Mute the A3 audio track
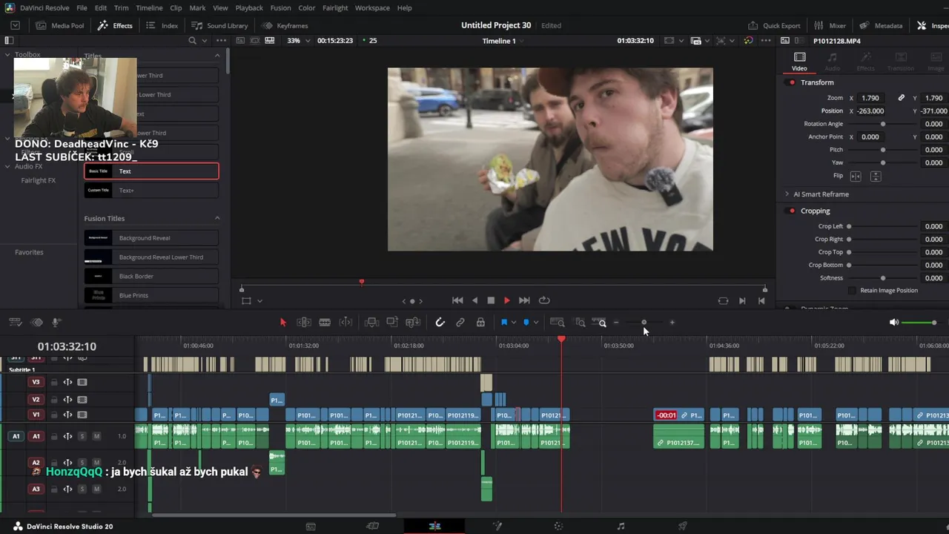 pyautogui.click(x=96, y=489)
